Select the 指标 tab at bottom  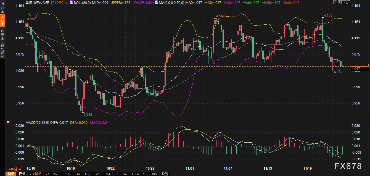(x=11, y=174)
